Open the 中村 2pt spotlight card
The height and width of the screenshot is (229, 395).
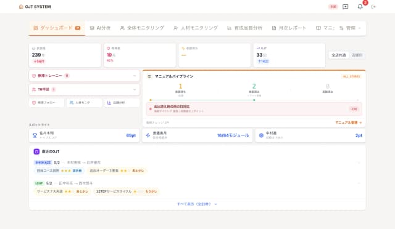click(310, 135)
